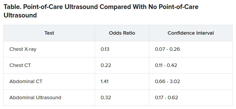This screenshot has width=236, height=109.
Task: Click "Ultrasound" on the title's second line
Action: click(20, 16)
